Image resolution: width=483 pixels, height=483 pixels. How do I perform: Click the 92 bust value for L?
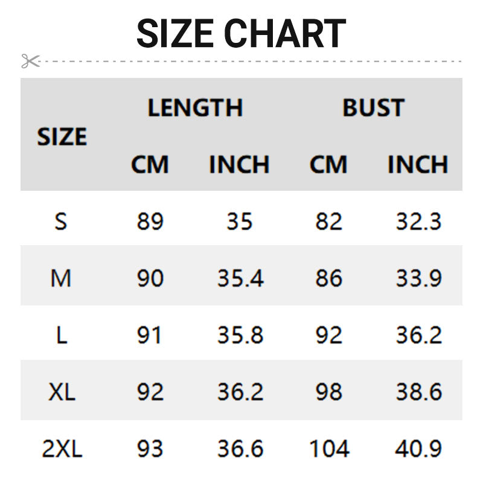[328, 335]
